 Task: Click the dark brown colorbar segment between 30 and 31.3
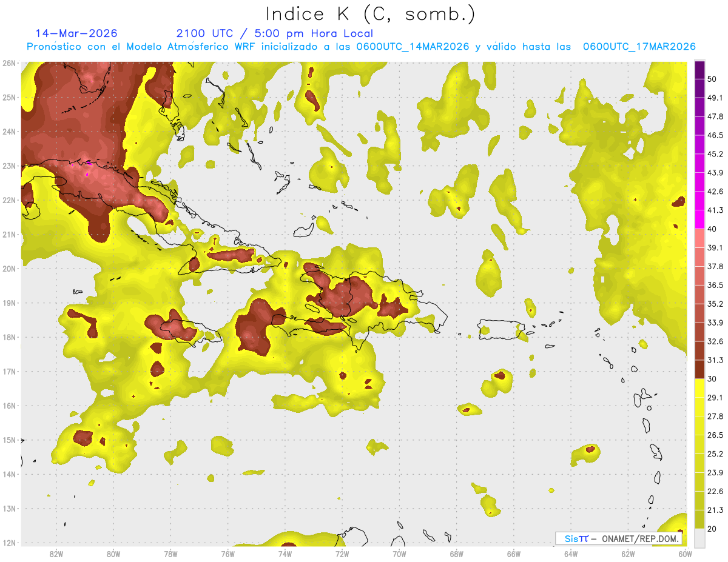699,369
